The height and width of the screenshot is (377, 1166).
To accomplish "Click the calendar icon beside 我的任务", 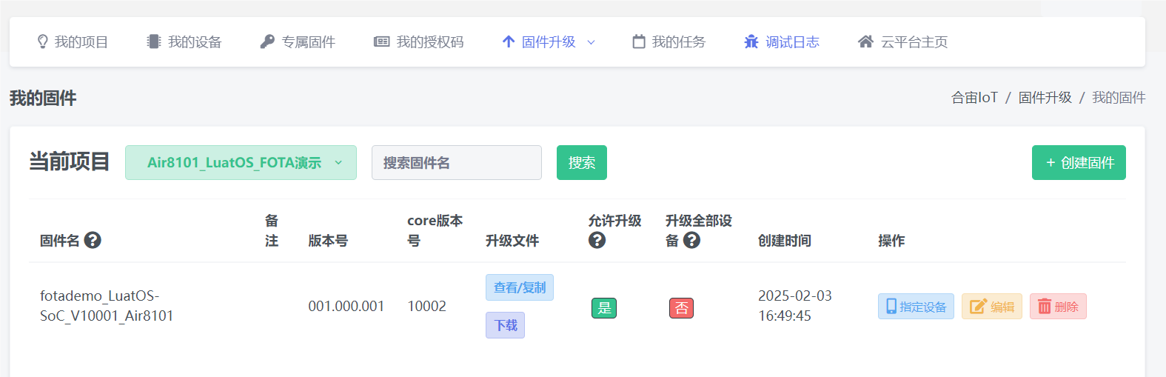I will 638,41.
